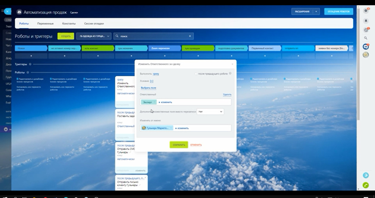Click the green phone call icon
Image resolution: width=375 pixels, height=198 pixels.
tap(366, 185)
